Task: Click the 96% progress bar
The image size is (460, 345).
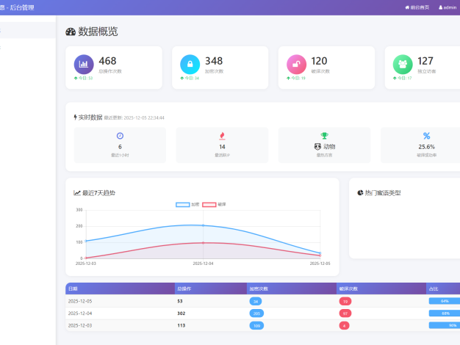Action: click(x=445, y=325)
